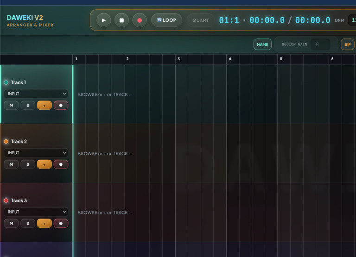Screen dimensions: 356x257
Task: Stop playback with the square stop button
Action: pos(122,20)
